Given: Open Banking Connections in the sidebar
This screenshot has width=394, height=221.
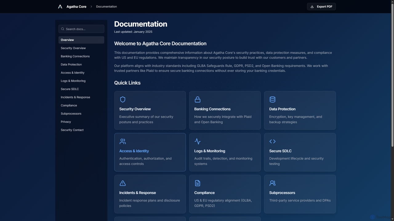Looking at the screenshot, I should click(81, 56).
